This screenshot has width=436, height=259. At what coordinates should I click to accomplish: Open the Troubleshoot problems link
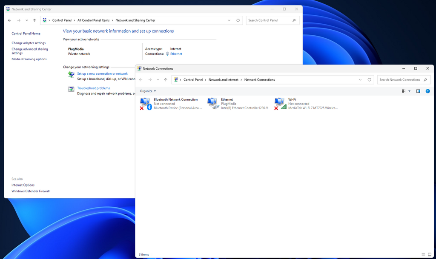93,88
